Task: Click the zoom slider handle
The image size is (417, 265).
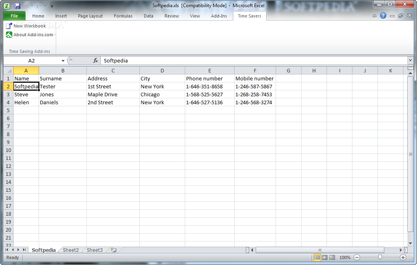Action: pos(380,257)
